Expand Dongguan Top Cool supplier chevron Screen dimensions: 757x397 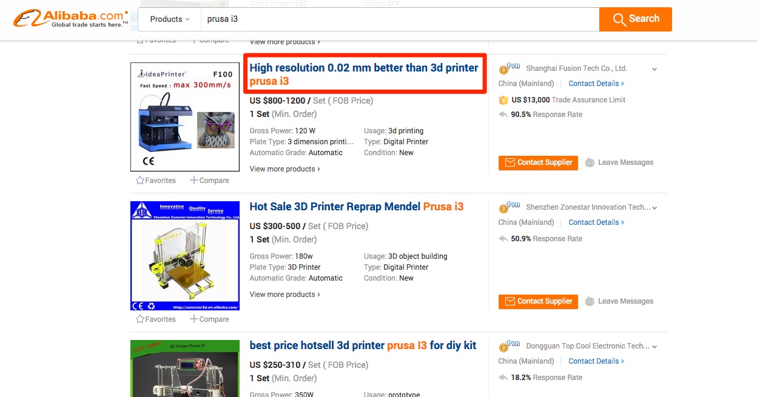coord(654,347)
